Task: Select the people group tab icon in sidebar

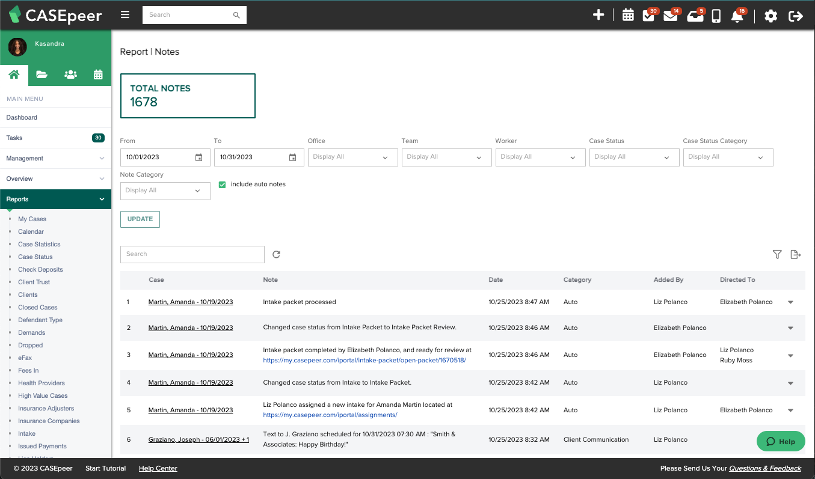Action: [70, 75]
